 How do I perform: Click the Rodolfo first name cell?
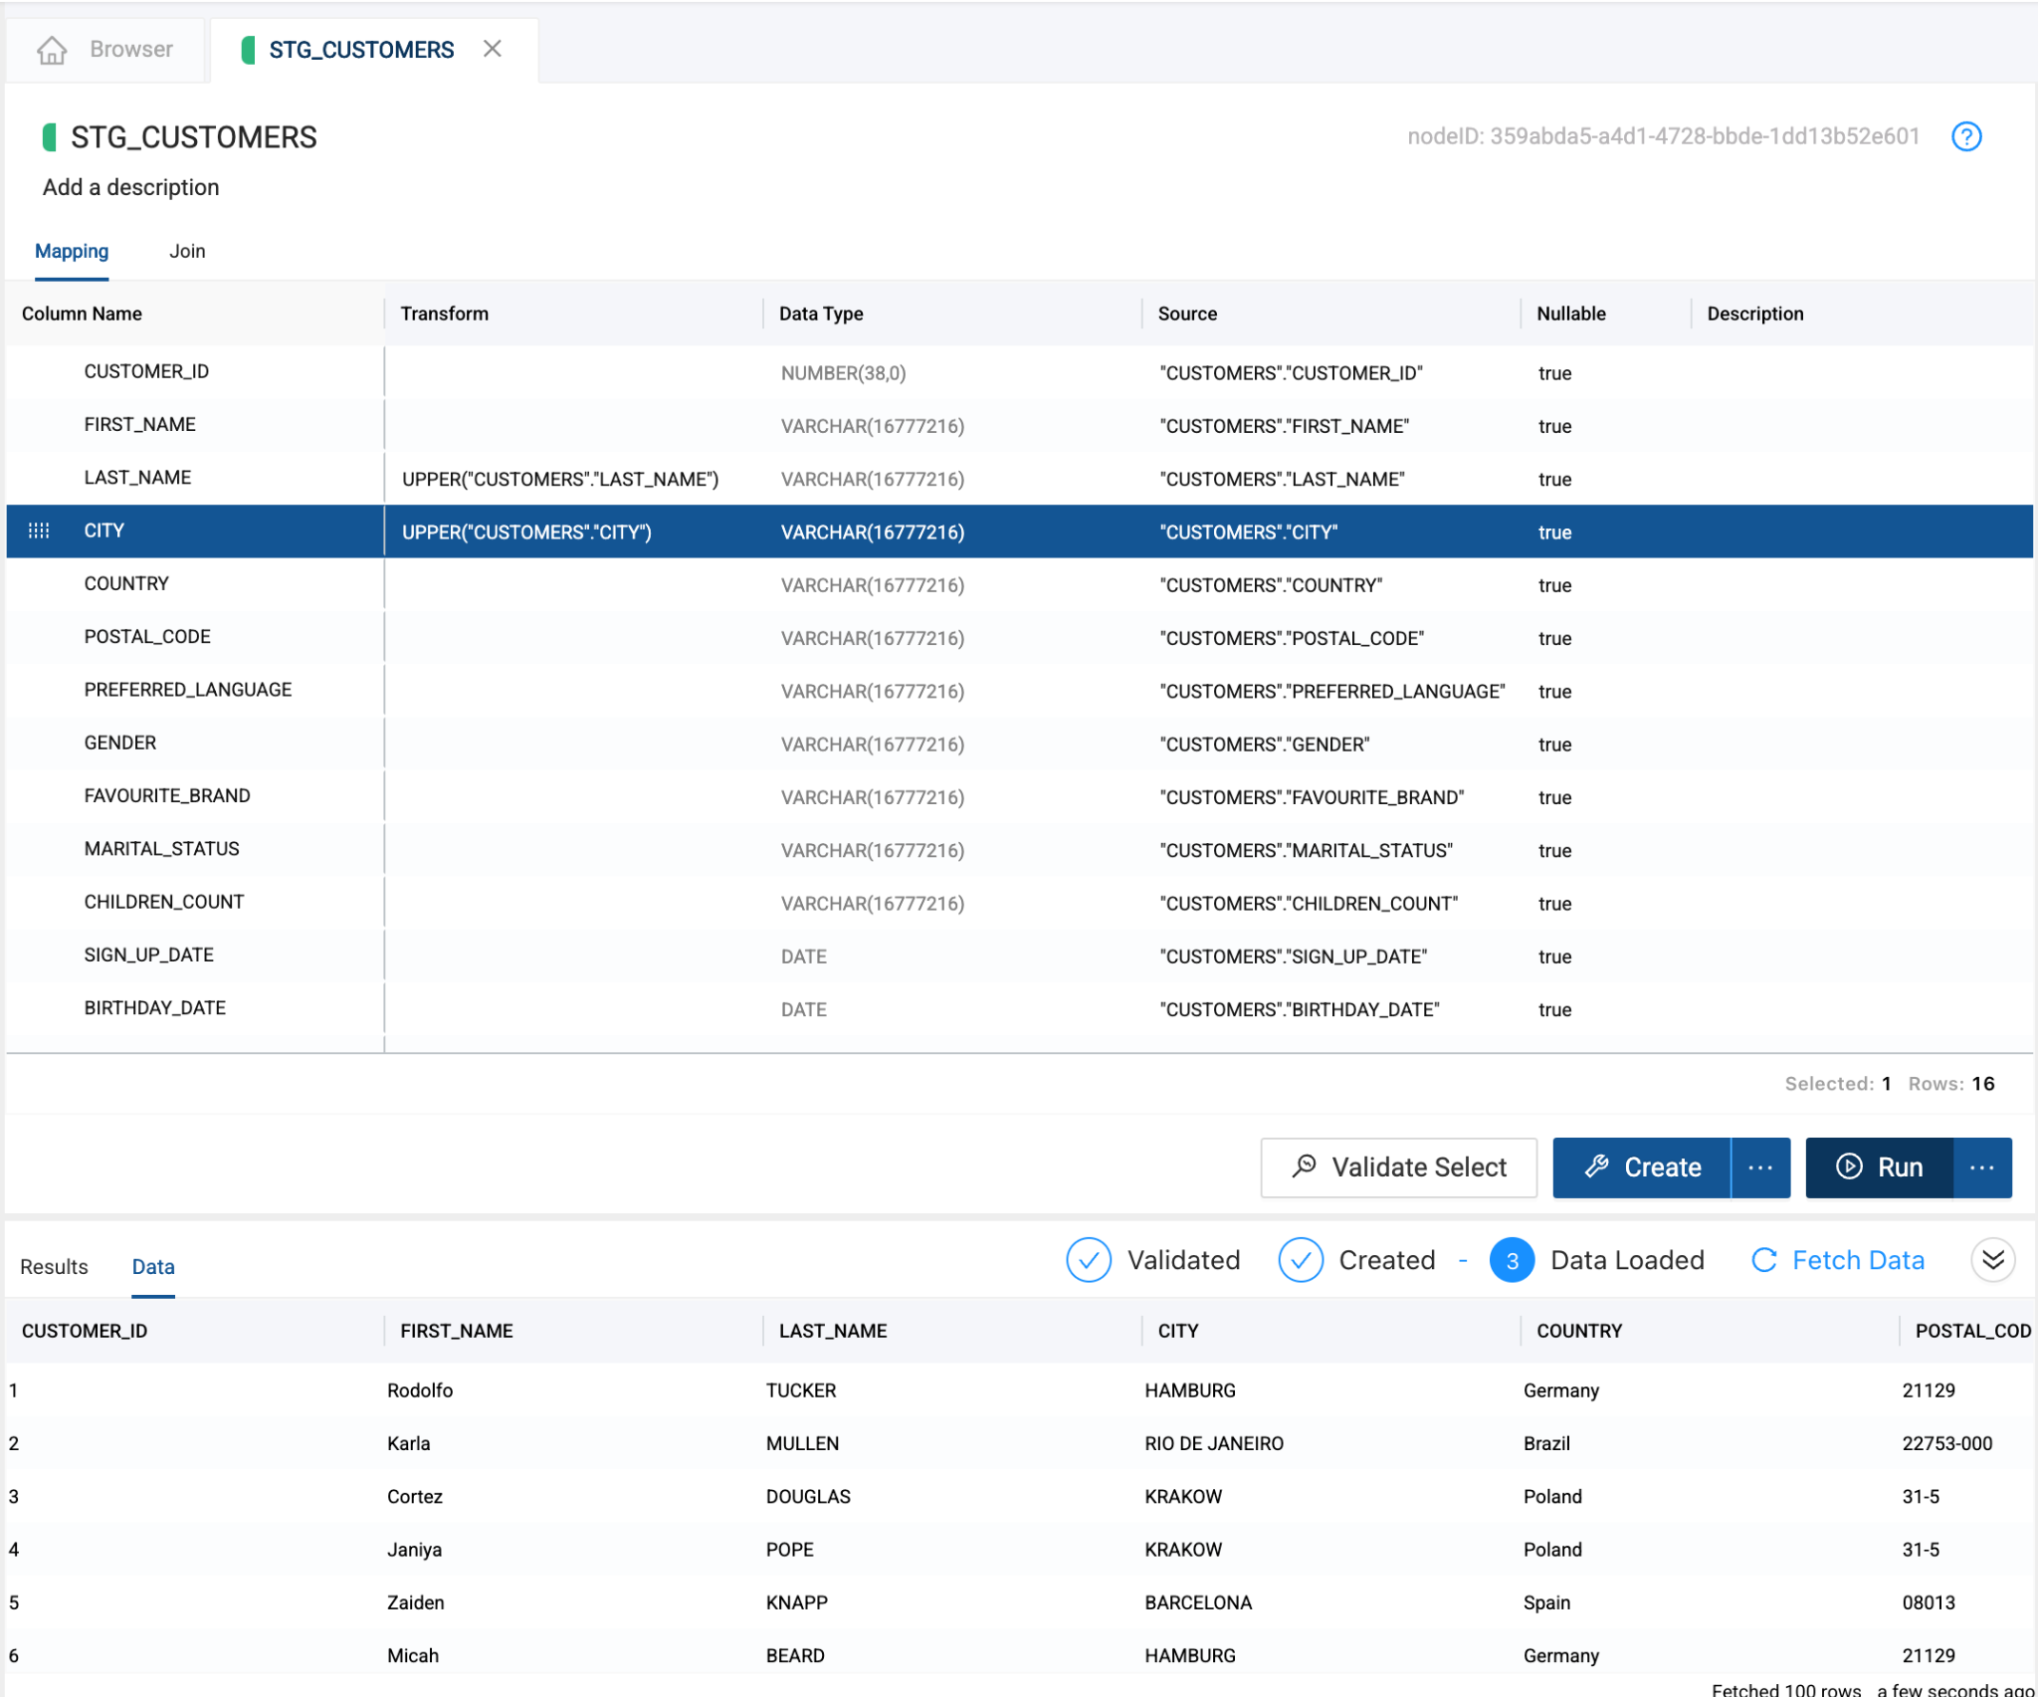point(420,1390)
